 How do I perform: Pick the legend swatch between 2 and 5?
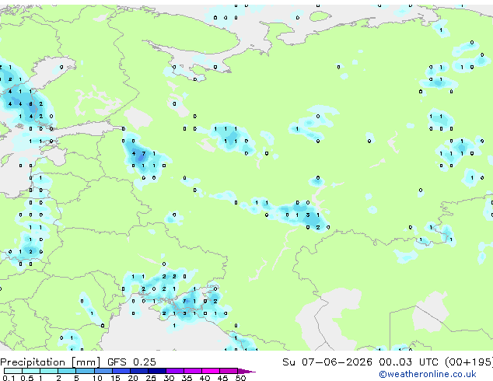(x=67, y=371)
